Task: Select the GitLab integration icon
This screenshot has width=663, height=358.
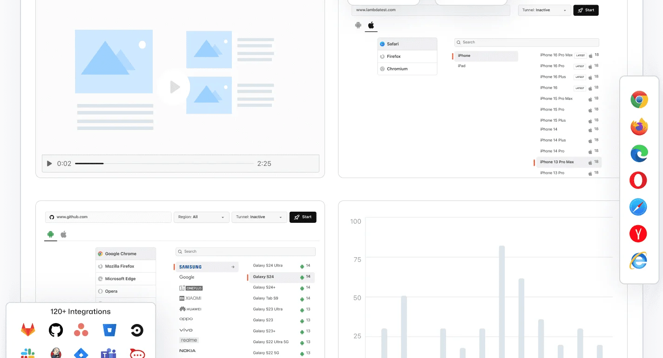Action: coord(27,330)
